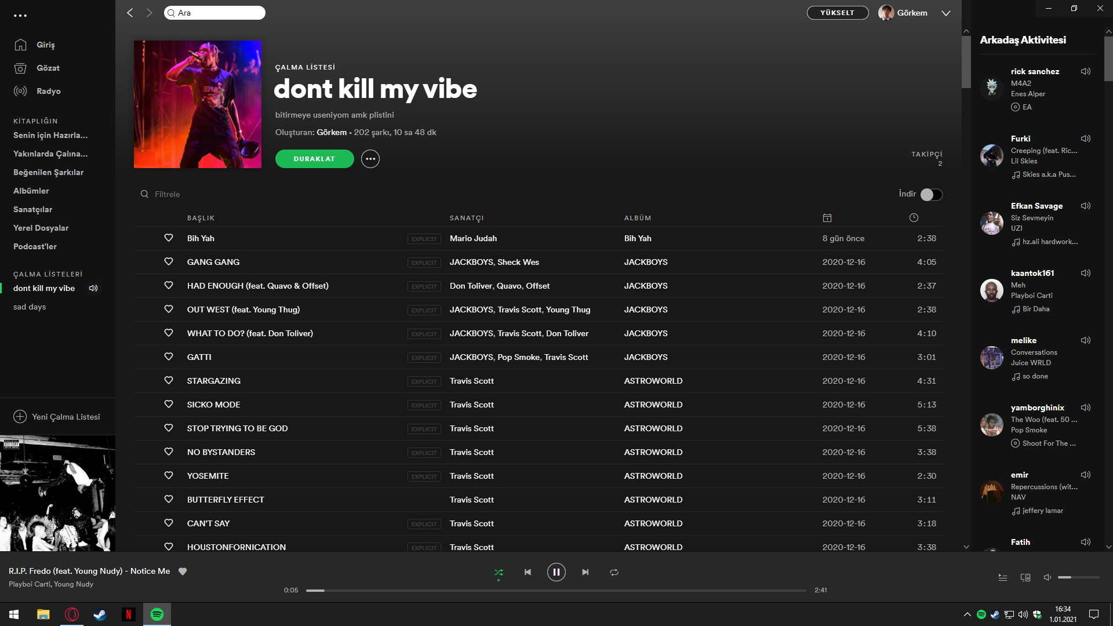1113x626 pixels.
Task: Pause playback with the center pause button
Action: coord(556,572)
